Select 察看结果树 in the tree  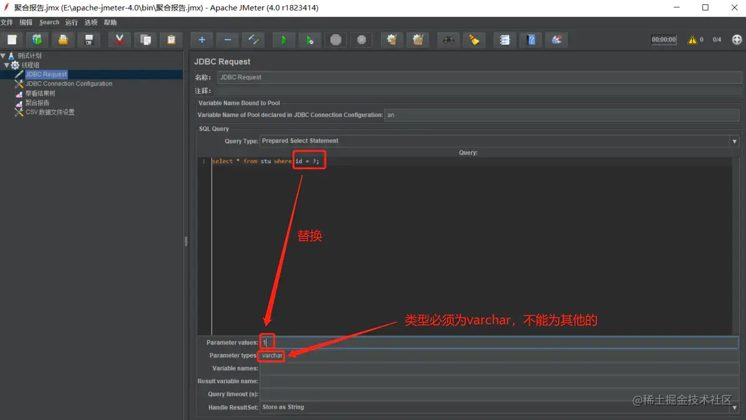[x=40, y=93]
